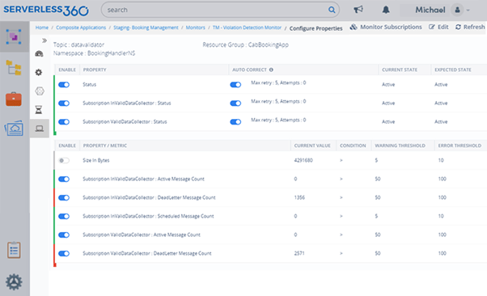Click Auto Correct info icon
The height and width of the screenshot is (296, 487).
[271, 70]
